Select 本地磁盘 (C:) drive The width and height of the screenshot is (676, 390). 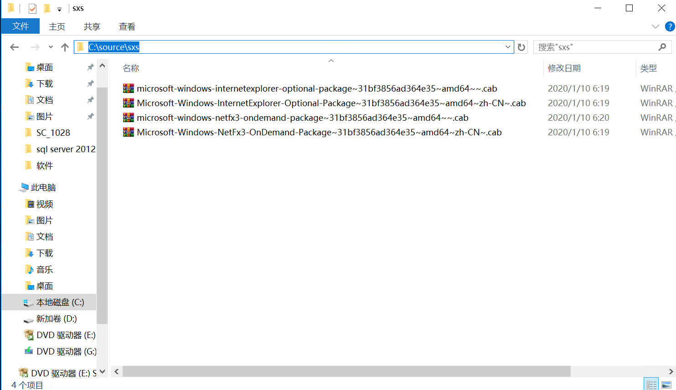click(60, 302)
